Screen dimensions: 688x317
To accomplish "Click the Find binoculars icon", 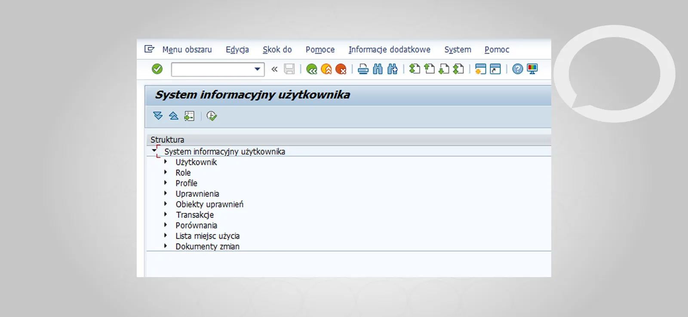I will [x=378, y=69].
